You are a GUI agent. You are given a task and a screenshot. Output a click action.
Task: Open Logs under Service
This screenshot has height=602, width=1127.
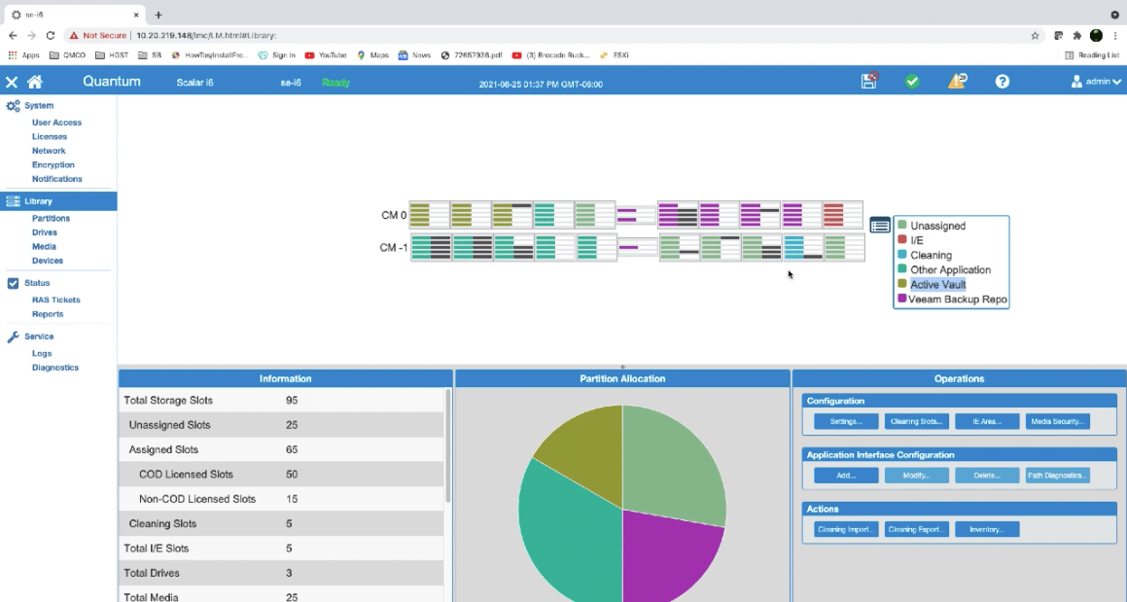42,353
